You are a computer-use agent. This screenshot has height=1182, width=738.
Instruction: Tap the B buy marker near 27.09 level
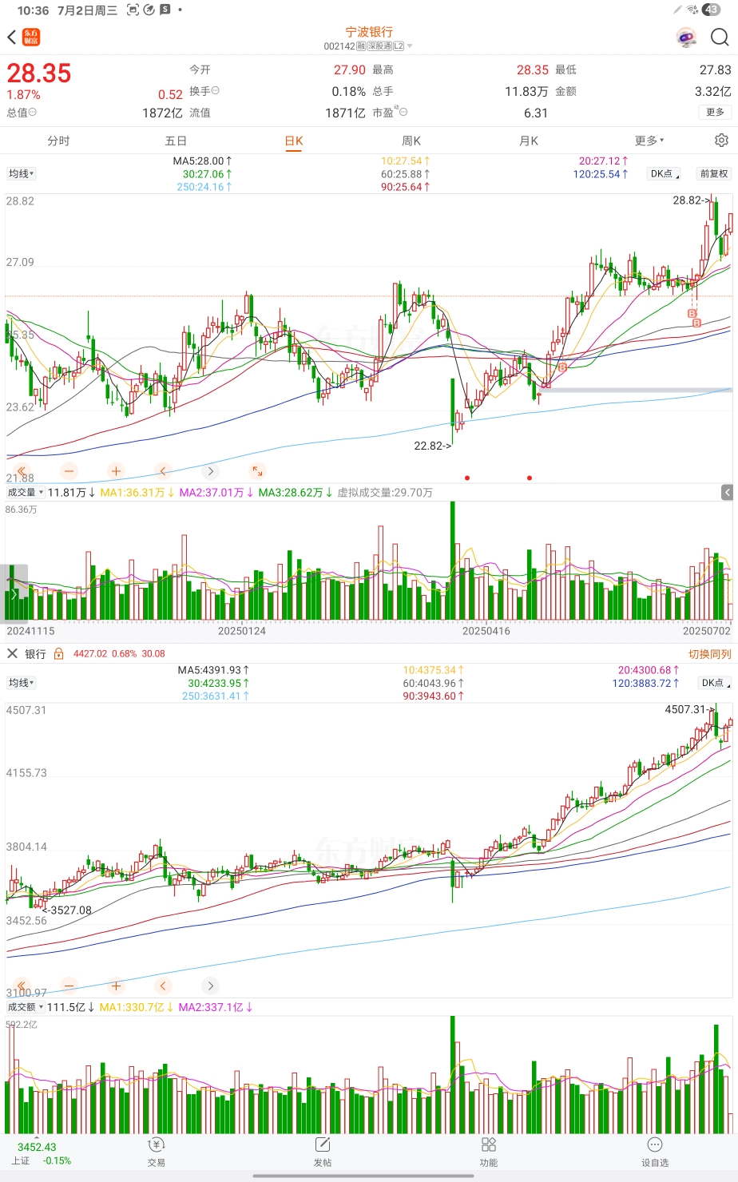click(x=692, y=314)
